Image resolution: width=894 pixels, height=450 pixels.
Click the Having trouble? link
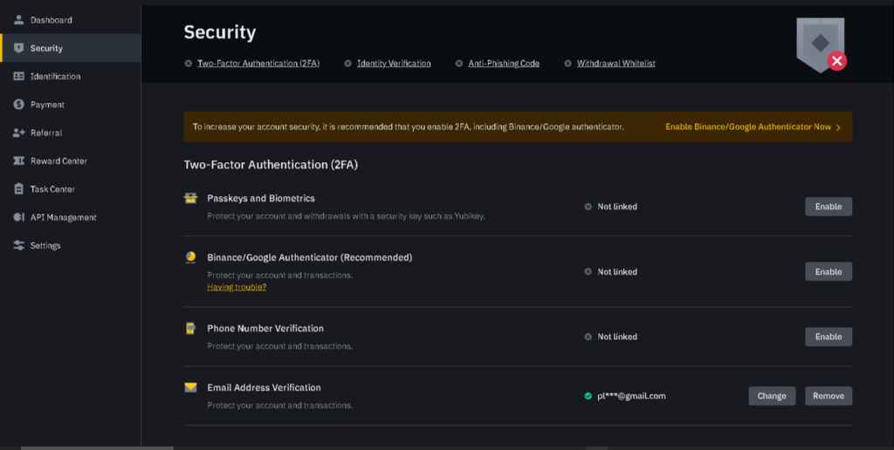tap(237, 287)
